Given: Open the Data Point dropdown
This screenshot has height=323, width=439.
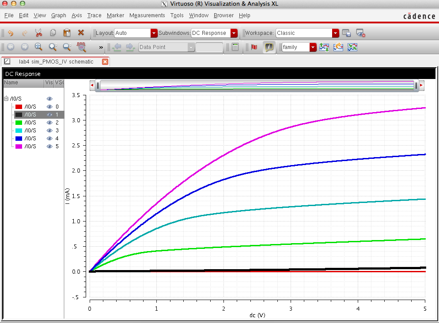Looking at the screenshot, I should [167, 47].
